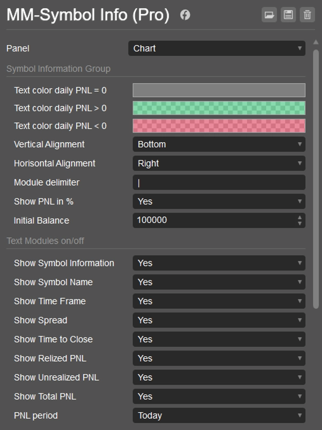This screenshot has height=430, width=322.
Task: Disable the Show Time Frame option
Action: tap(218, 301)
